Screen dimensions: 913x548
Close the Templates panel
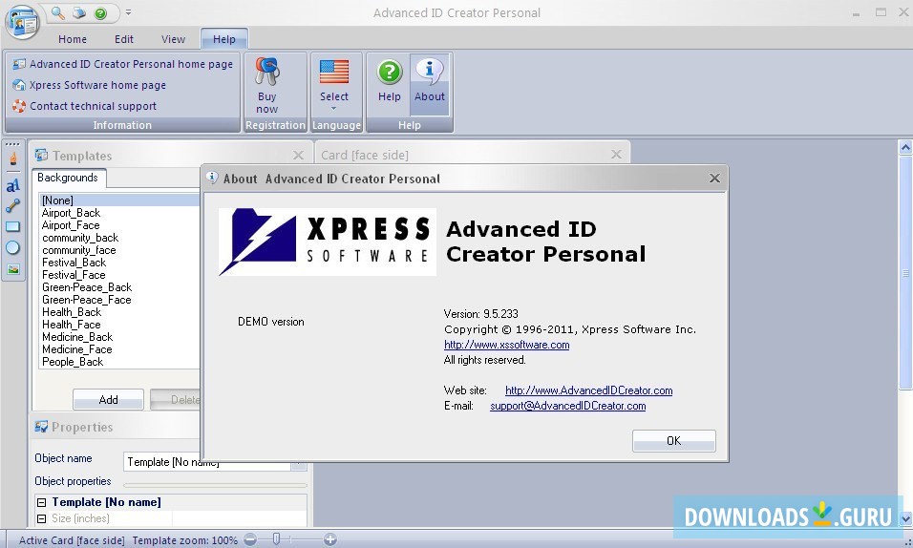(298, 155)
